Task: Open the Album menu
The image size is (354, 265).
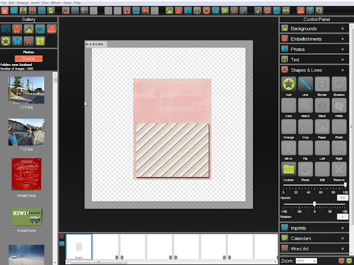Action: pos(55,3)
